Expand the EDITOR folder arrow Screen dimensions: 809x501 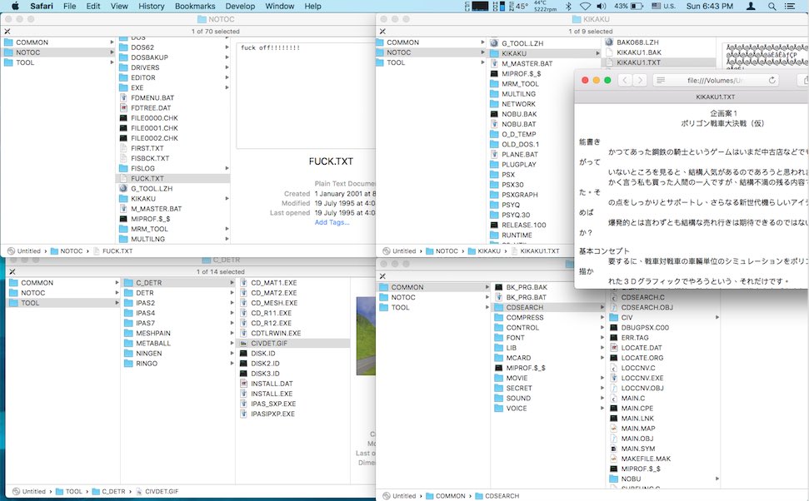tap(227, 77)
